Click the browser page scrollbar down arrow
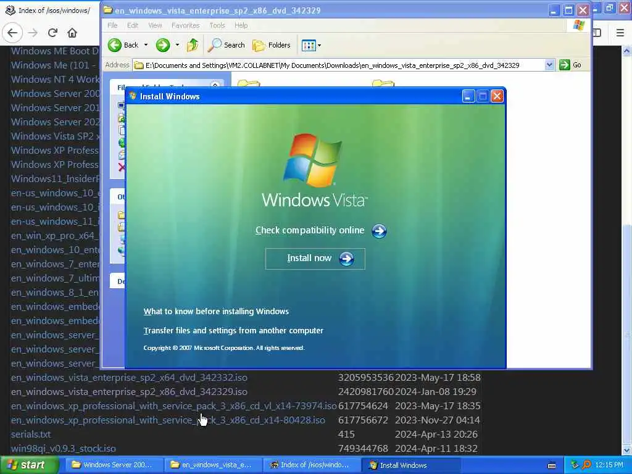632x474 pixels. click(627, 450)
